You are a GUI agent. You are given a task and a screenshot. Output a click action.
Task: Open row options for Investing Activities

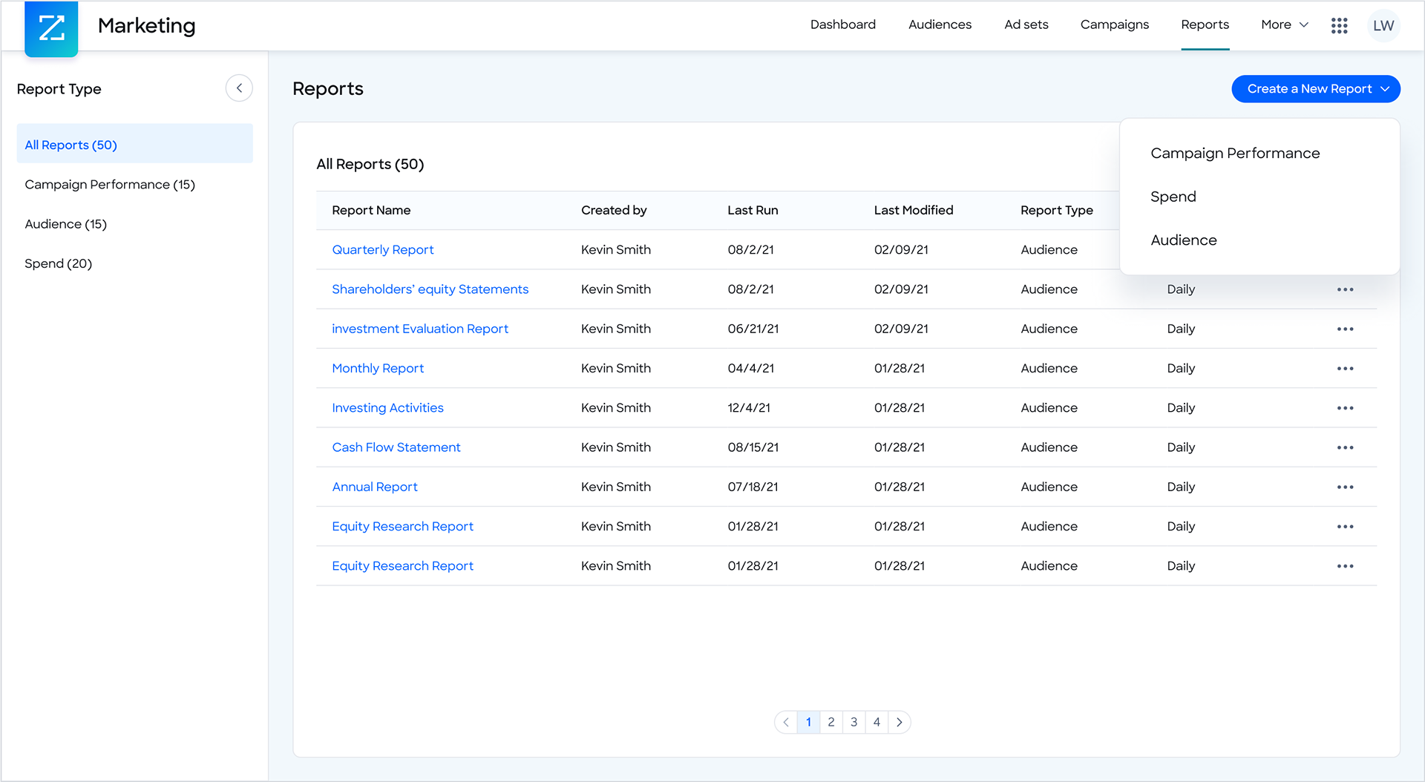1345,408
